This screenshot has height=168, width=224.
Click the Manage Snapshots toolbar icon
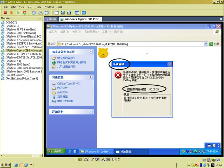pos(47,13)
